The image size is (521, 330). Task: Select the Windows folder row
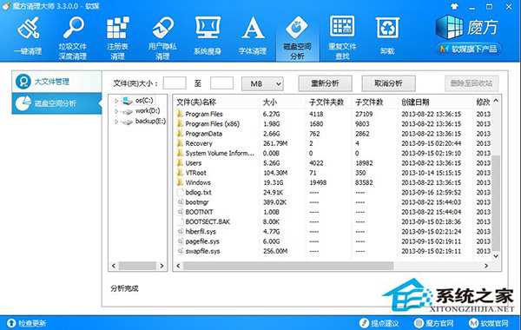pos(333,182)
